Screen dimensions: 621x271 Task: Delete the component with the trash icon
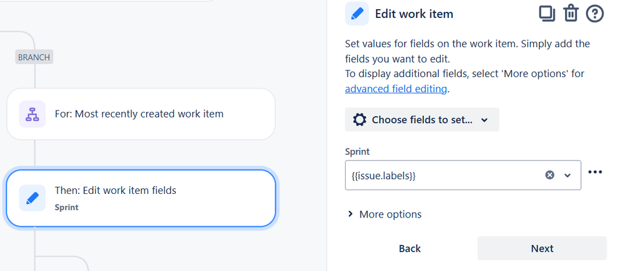[x=571, y=14]
